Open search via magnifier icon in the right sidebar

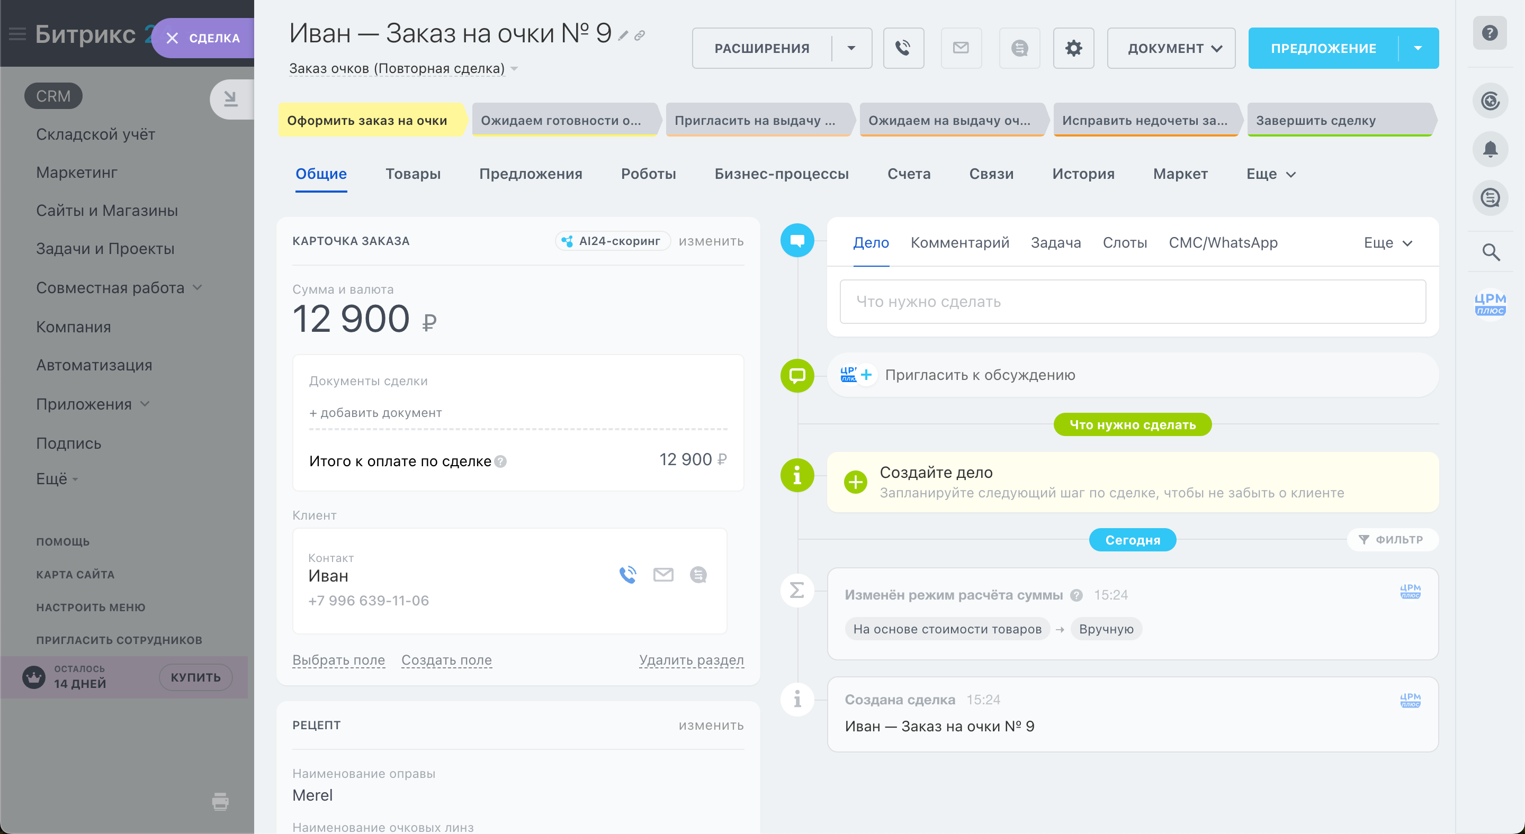tap(1490, 252)
